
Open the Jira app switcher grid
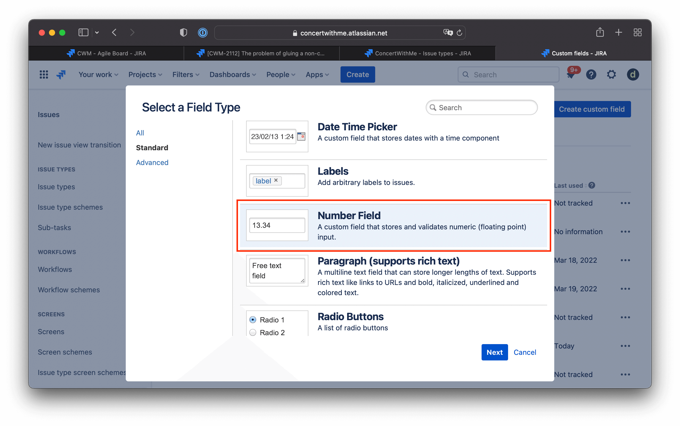(x=44, y=74)
